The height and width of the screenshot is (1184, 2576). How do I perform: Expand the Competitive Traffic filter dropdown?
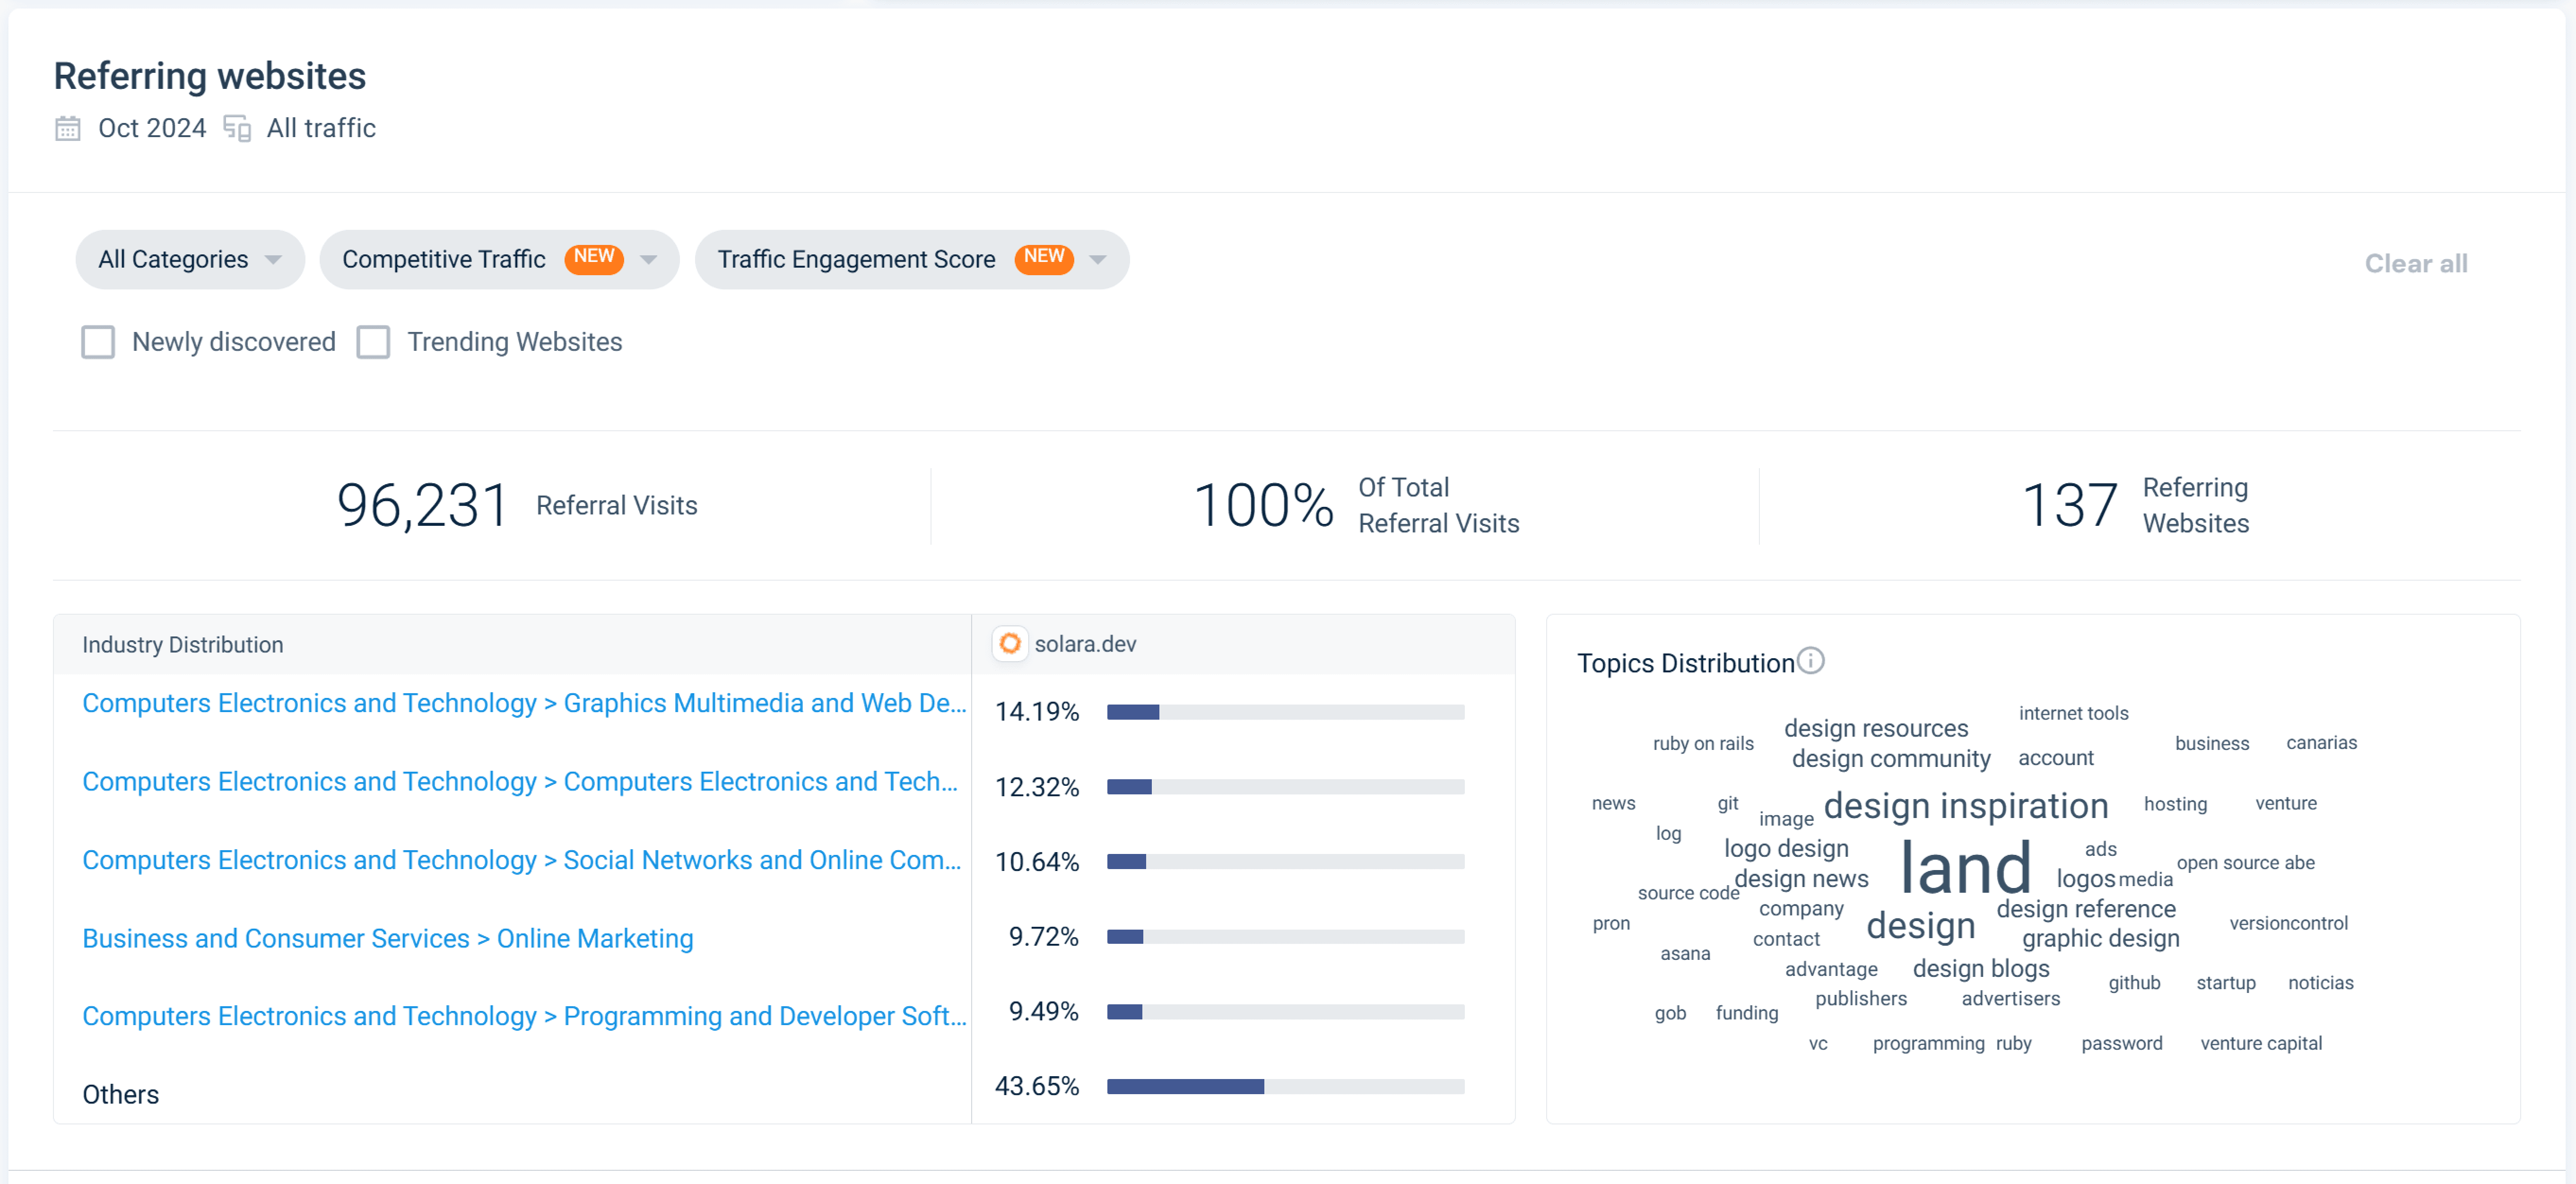(648, 260)
